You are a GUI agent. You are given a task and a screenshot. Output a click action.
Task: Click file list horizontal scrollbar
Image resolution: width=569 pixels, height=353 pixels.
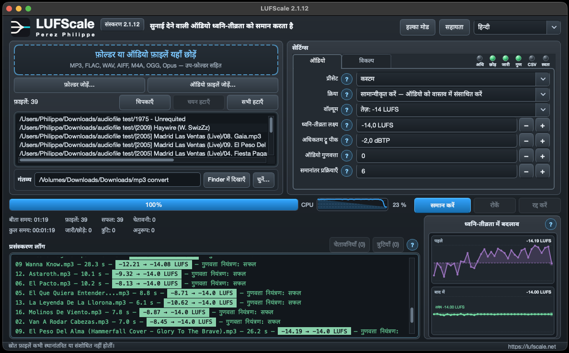tap(97, 160)
